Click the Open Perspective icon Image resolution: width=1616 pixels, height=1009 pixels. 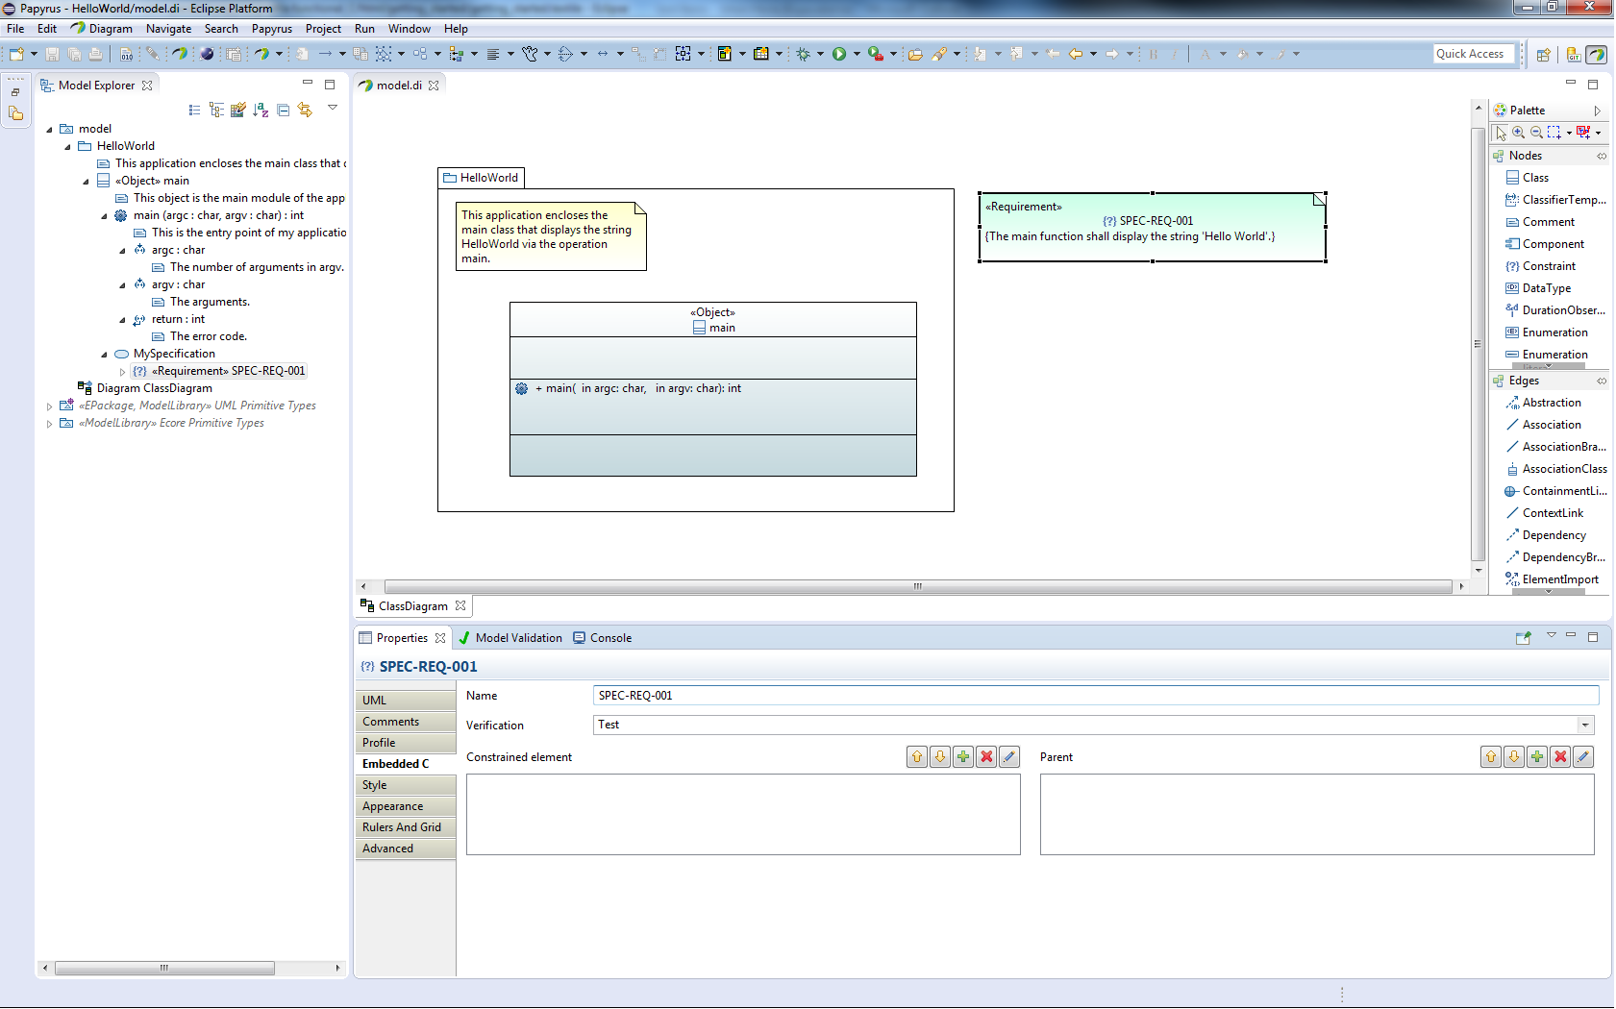pyautogui.click(x=1543, y=55)
